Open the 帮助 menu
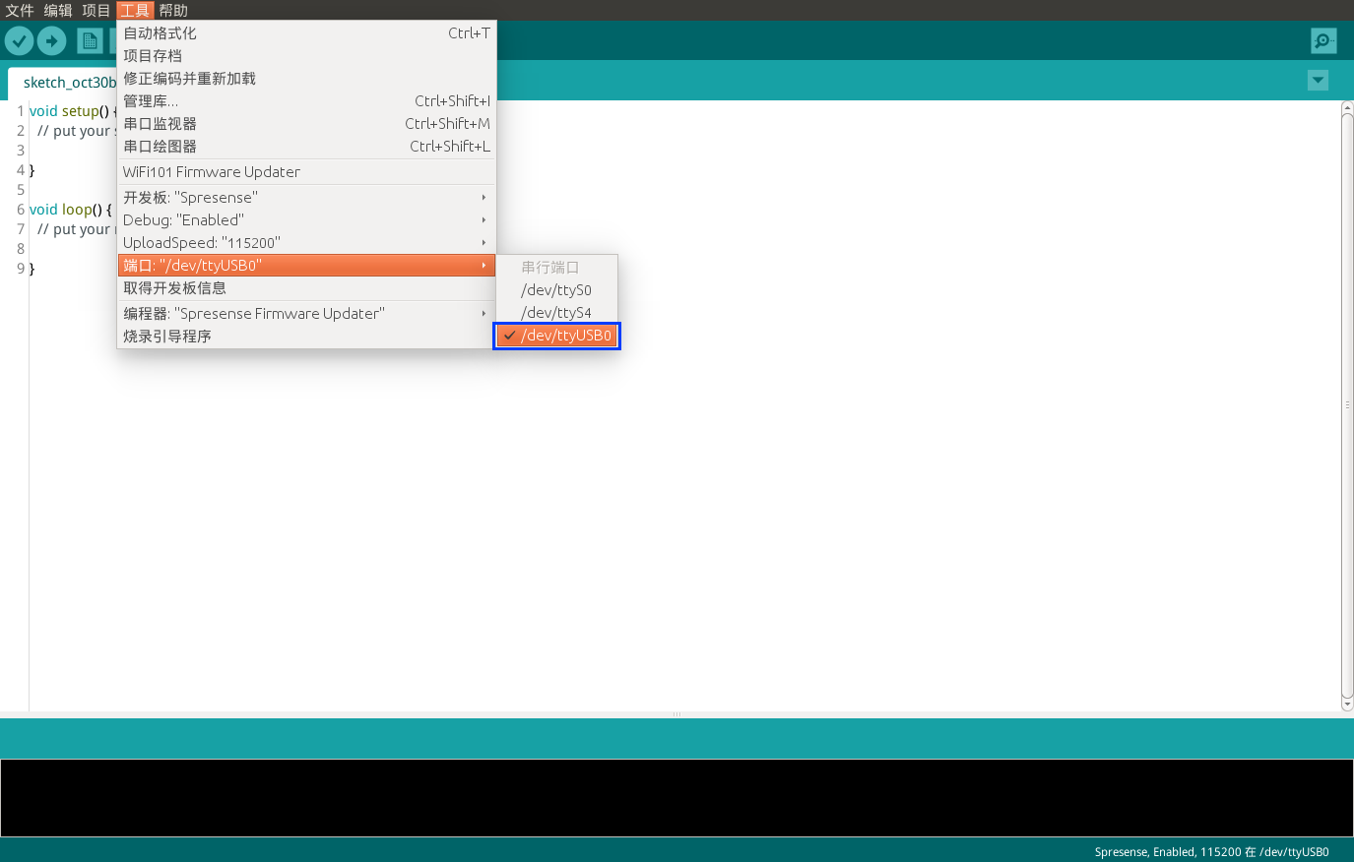 tap(173, 11)
